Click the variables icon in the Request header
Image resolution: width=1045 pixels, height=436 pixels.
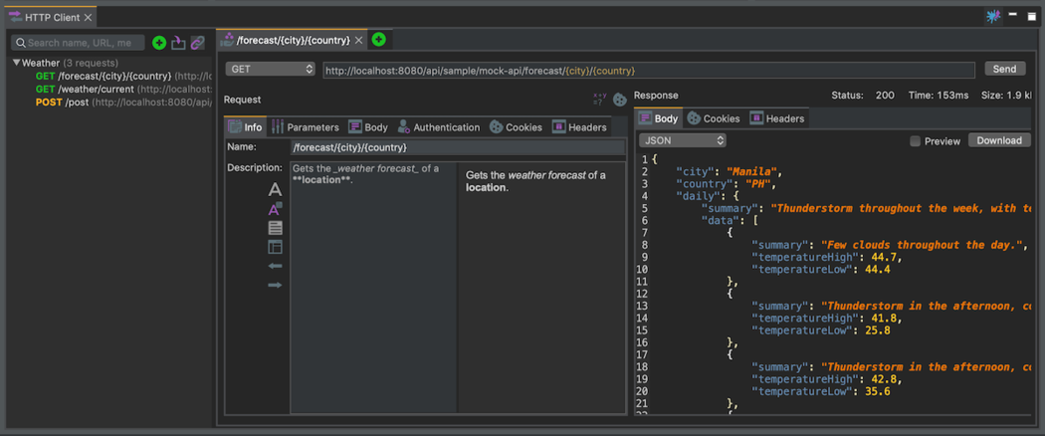coord(599,100)
